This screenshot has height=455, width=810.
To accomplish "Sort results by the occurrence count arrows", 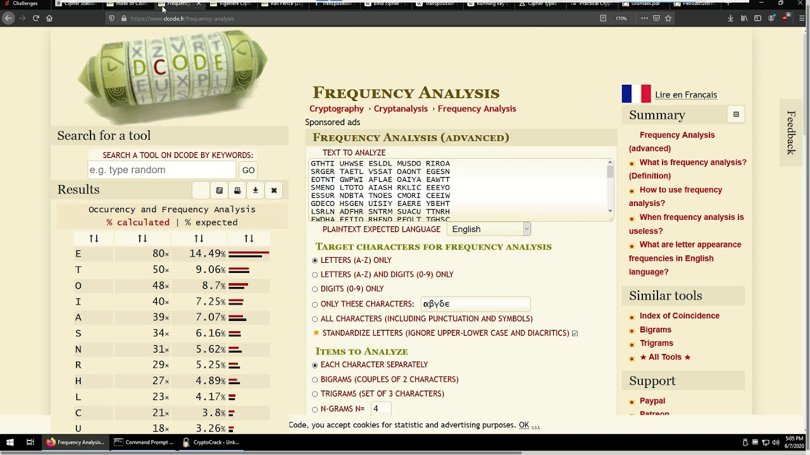I will pyautogui.click(x=142, y=238).
